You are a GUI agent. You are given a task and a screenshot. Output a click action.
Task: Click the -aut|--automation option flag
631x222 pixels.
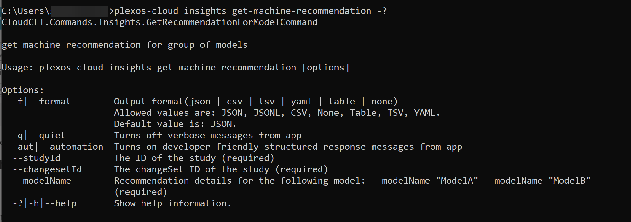(x=58, y=147)
